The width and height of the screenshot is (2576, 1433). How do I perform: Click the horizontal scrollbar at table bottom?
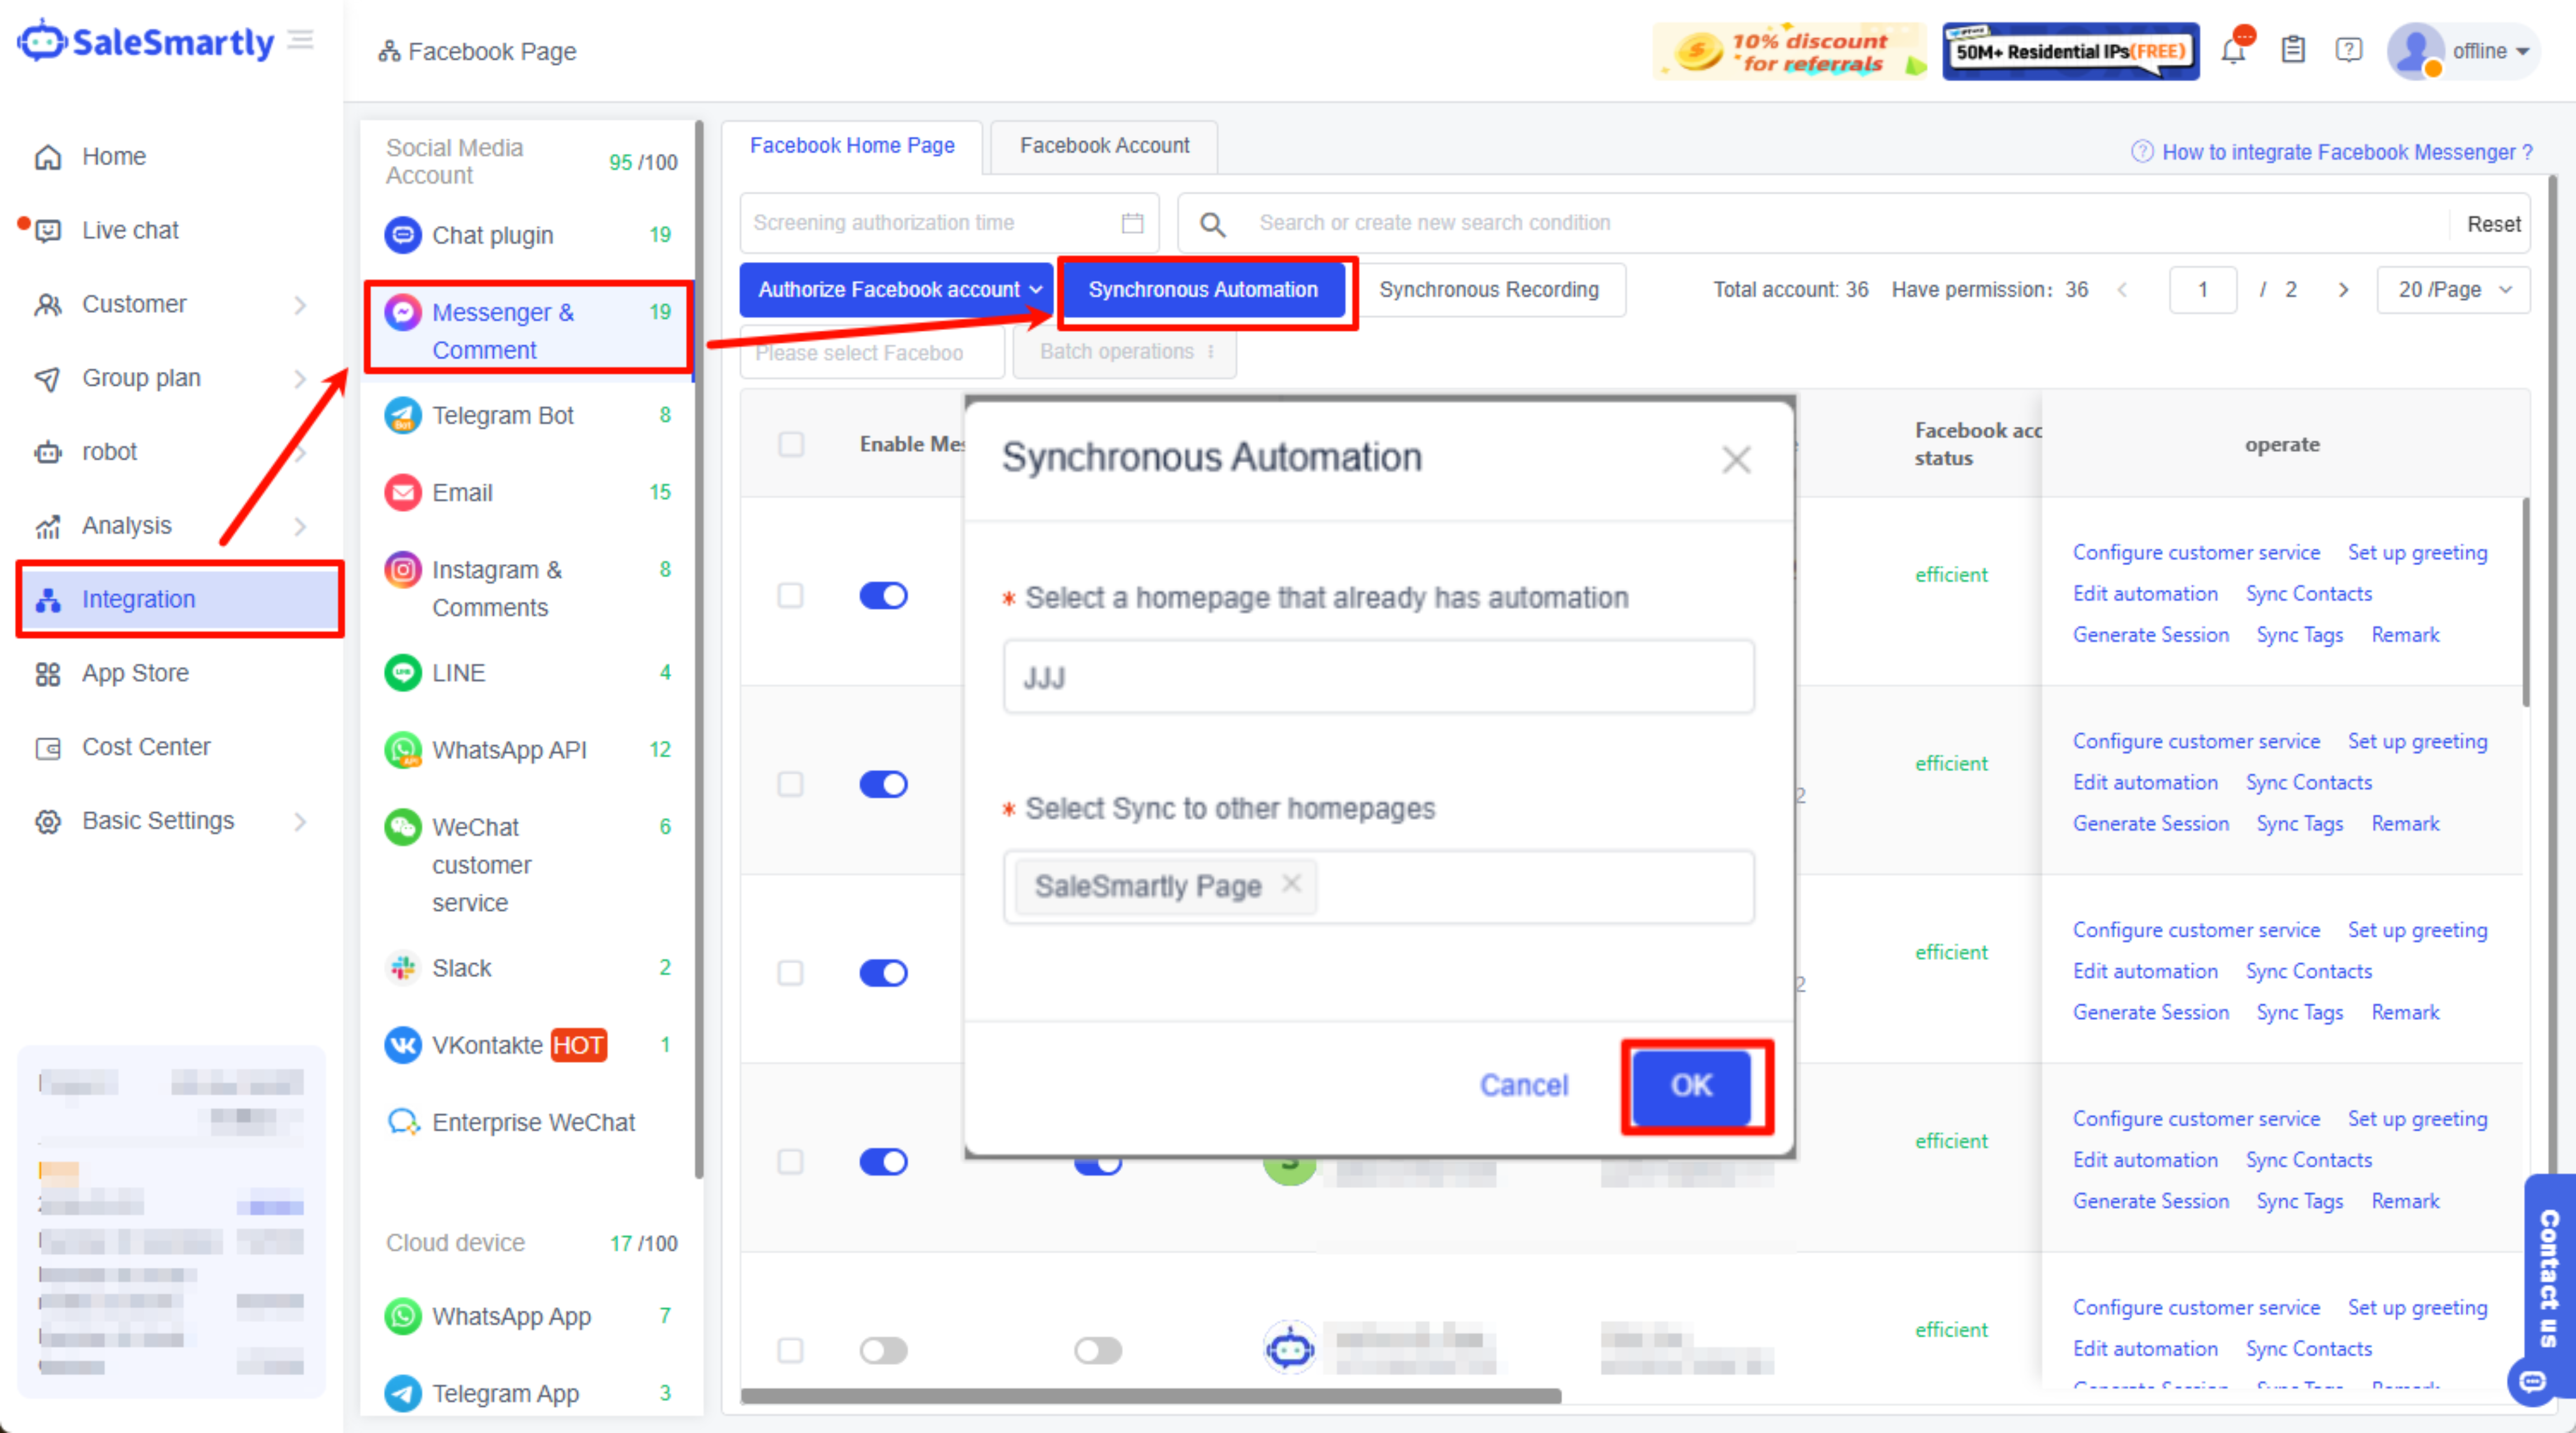pos(1150,1395)
